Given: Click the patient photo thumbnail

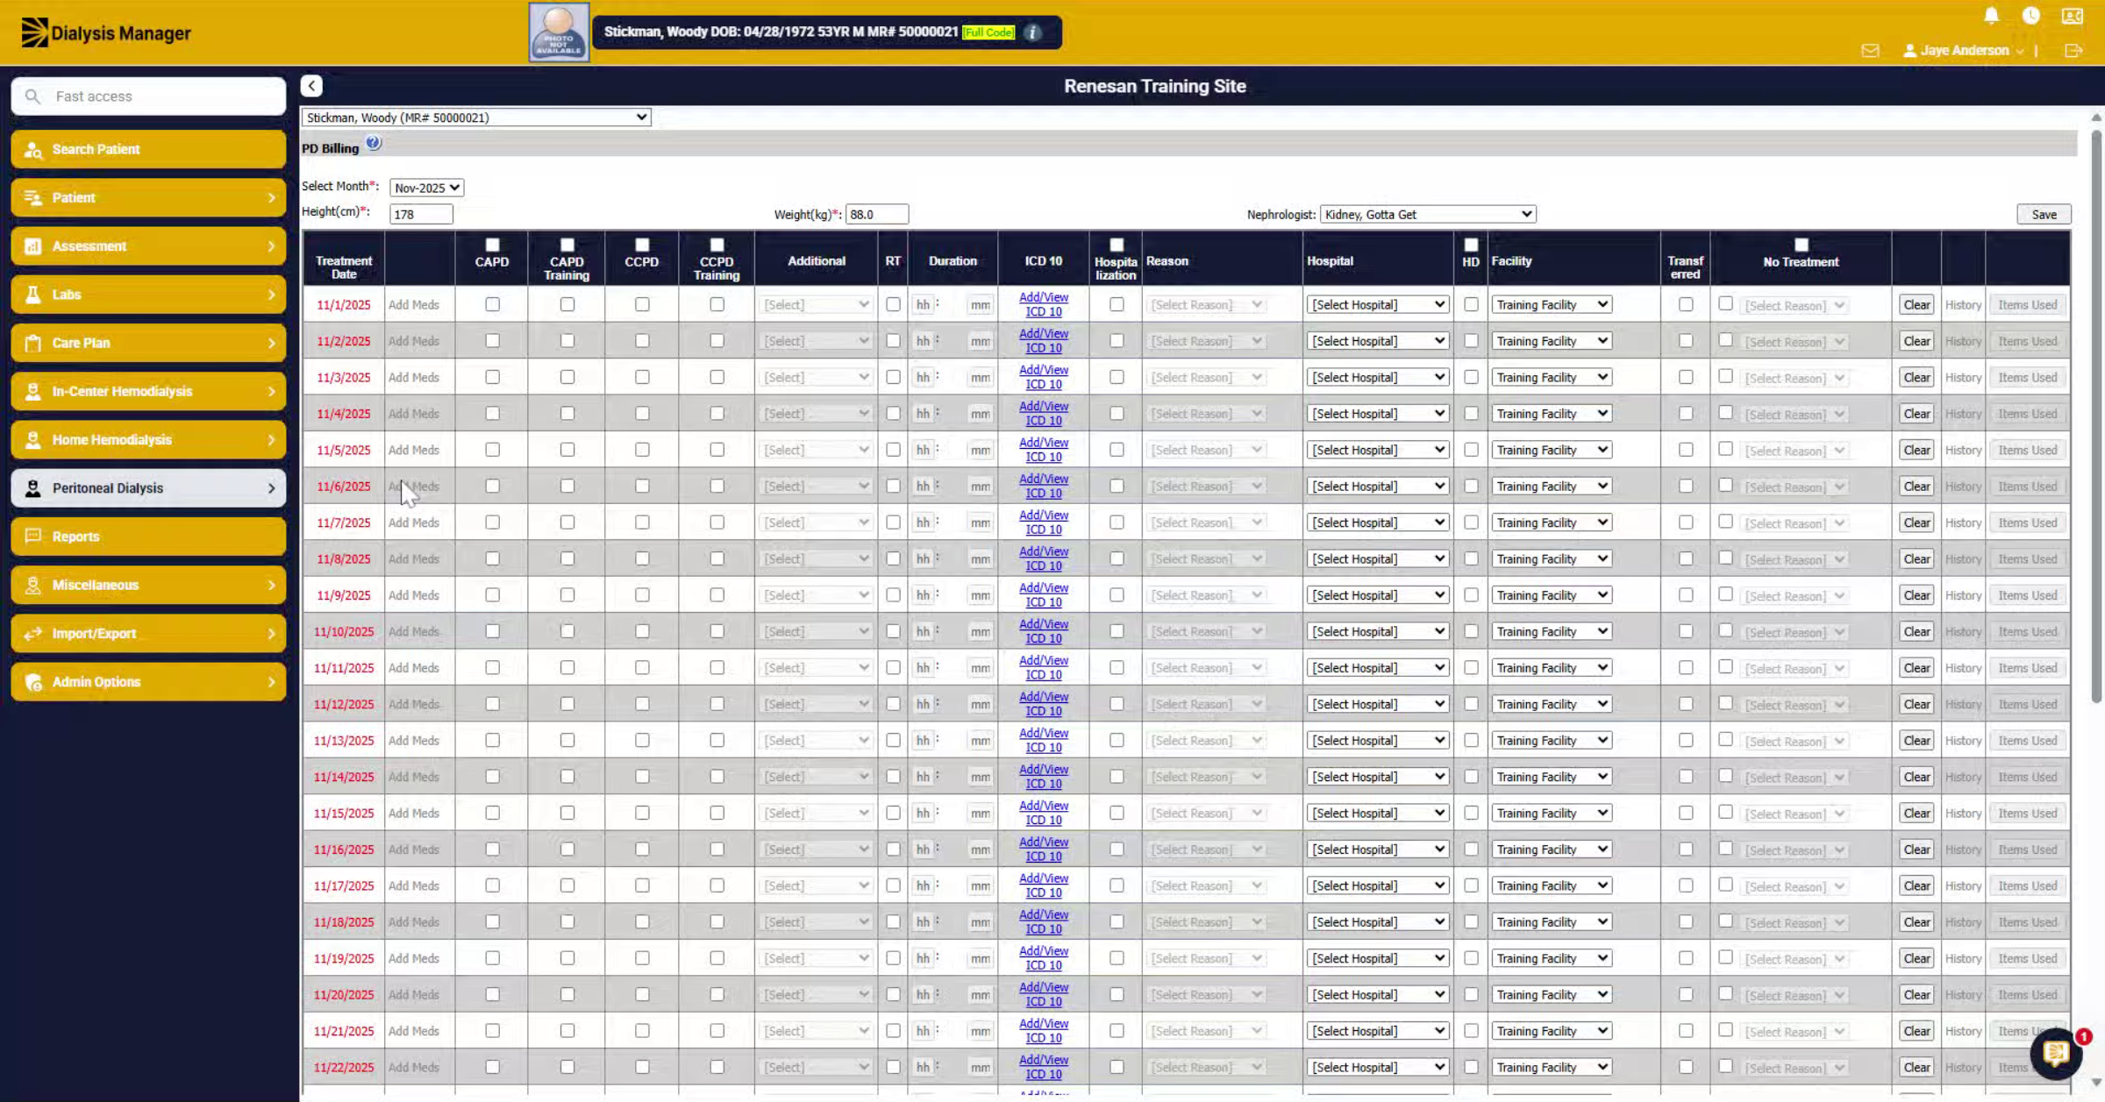Looking at the screenshot, I should pos(559,32).
